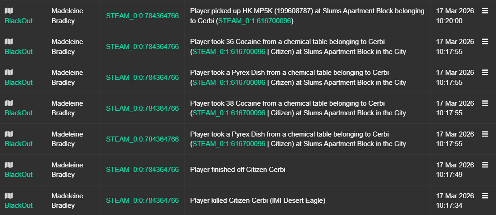Click map icon in 38 Cocaine row
Image resolution: width=496 pixels, height=215 pixels.
[9, 103]
